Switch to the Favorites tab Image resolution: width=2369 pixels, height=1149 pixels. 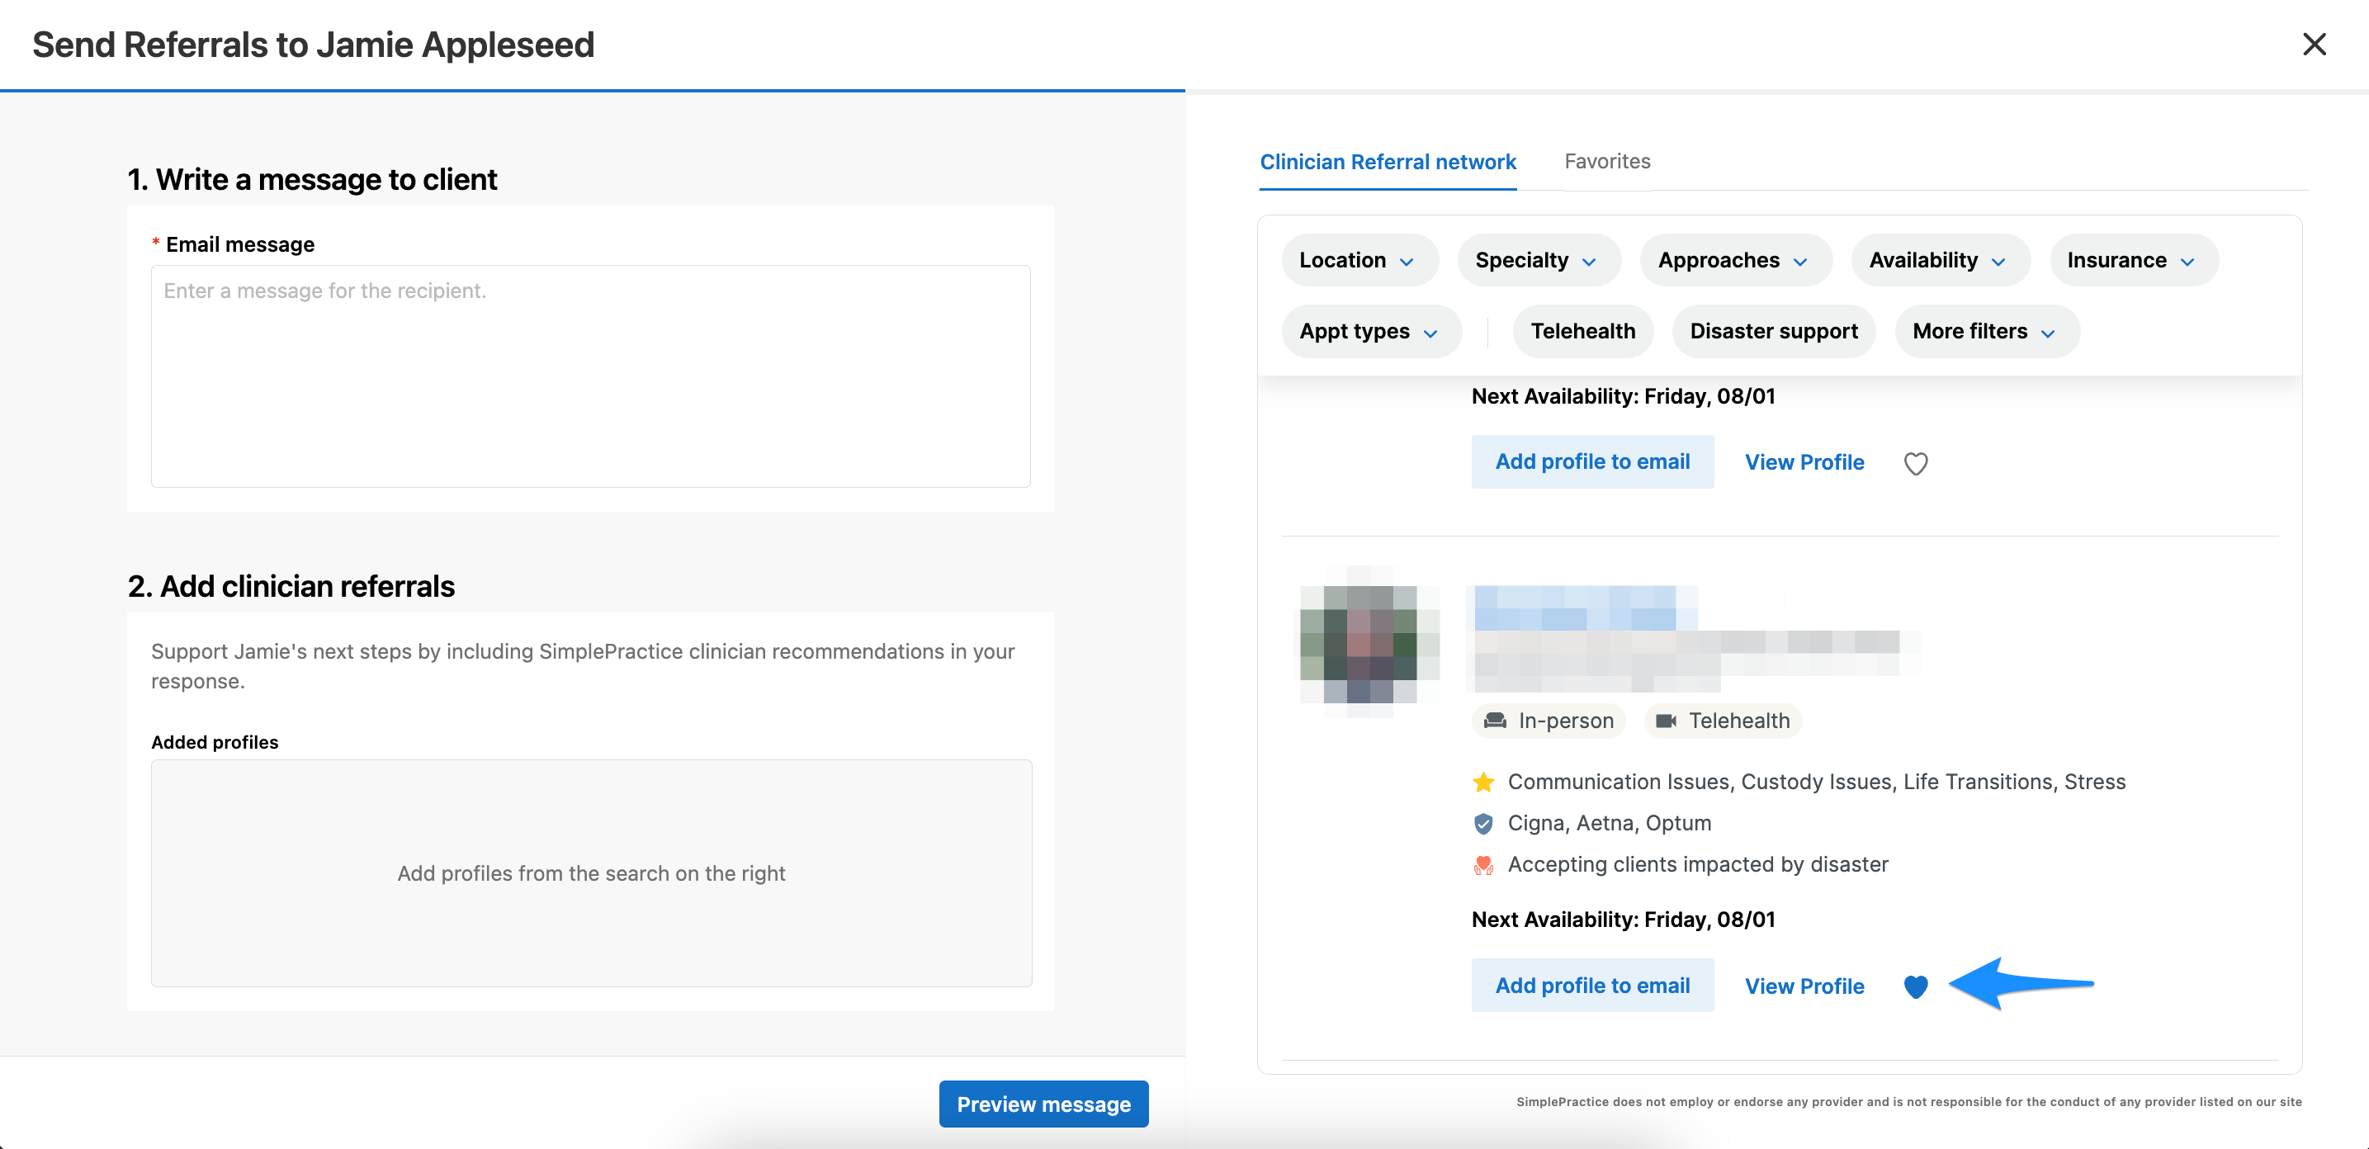1606,161
